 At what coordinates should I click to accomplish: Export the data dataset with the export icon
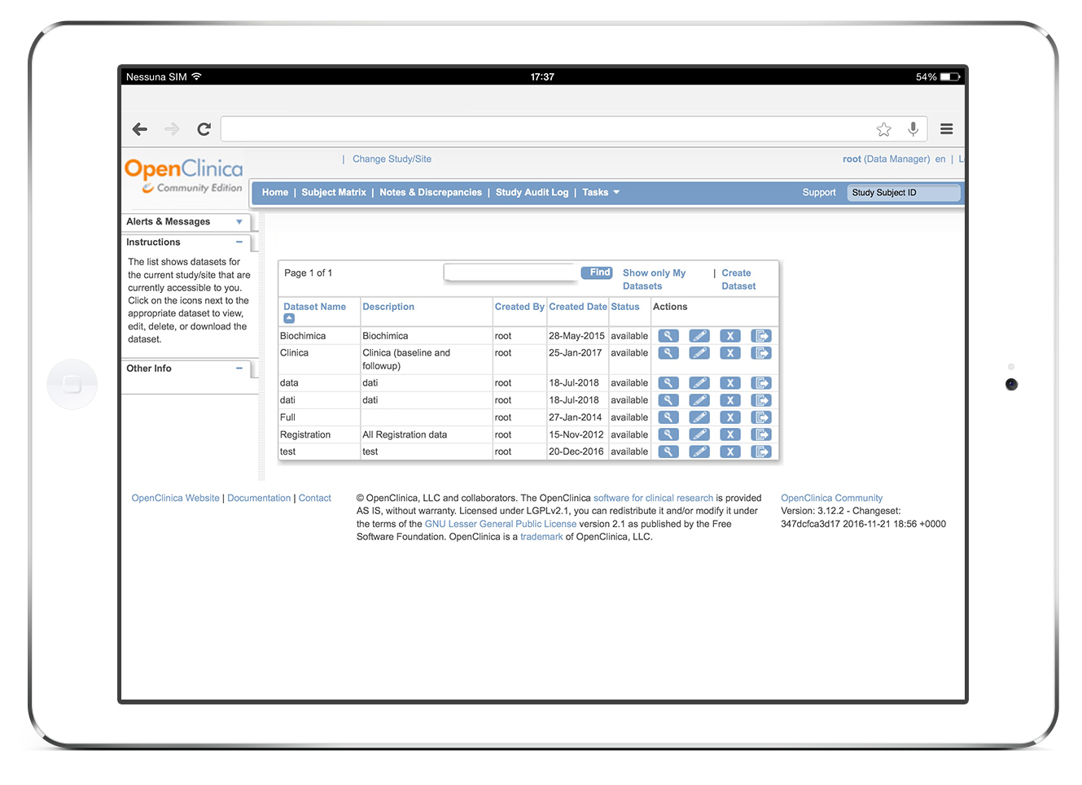coord(761,382)
